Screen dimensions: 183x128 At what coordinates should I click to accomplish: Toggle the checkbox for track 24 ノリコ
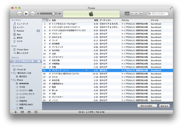coord(50,100)
